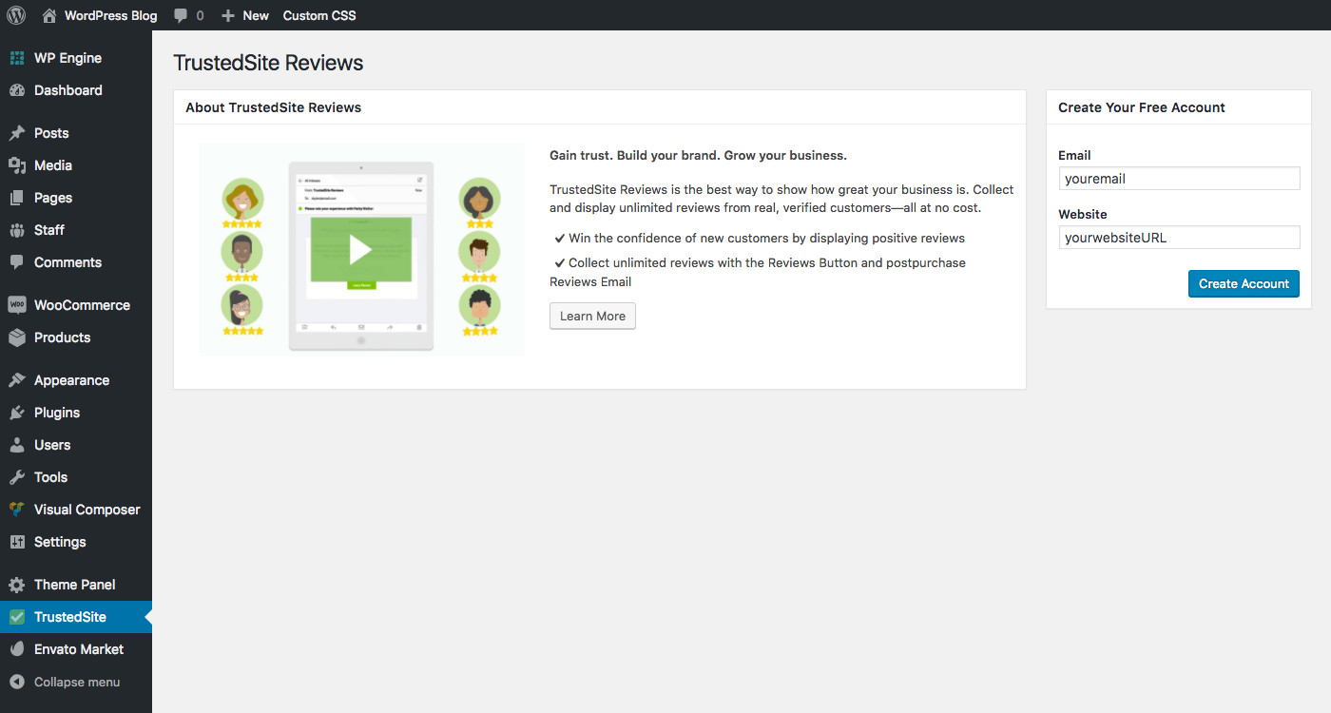Viewport: 1331px width, 713px height.
Task: Click the Media library icon
Action: pyautogui.click(x=17, y=165)
